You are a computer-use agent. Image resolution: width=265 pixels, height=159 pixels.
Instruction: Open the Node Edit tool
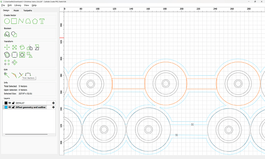[x=7, y=75]
